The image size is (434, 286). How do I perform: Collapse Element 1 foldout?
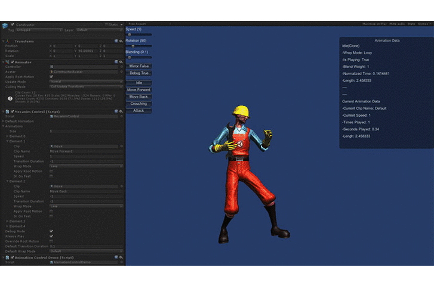(x=8, y=141)
